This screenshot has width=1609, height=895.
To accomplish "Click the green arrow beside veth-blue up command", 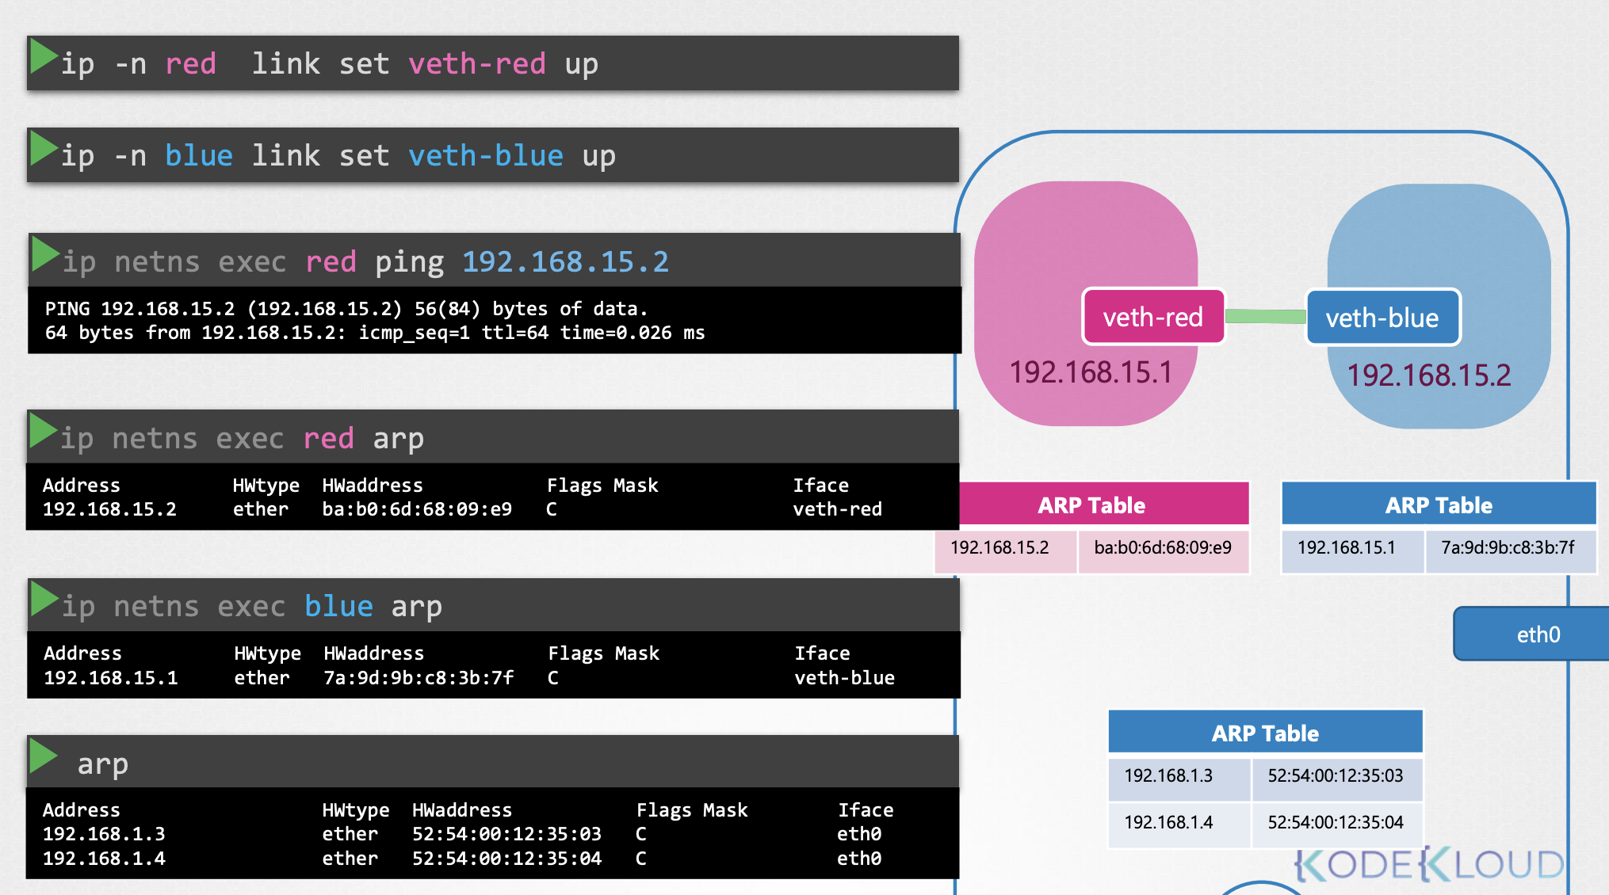I will 44,148.
